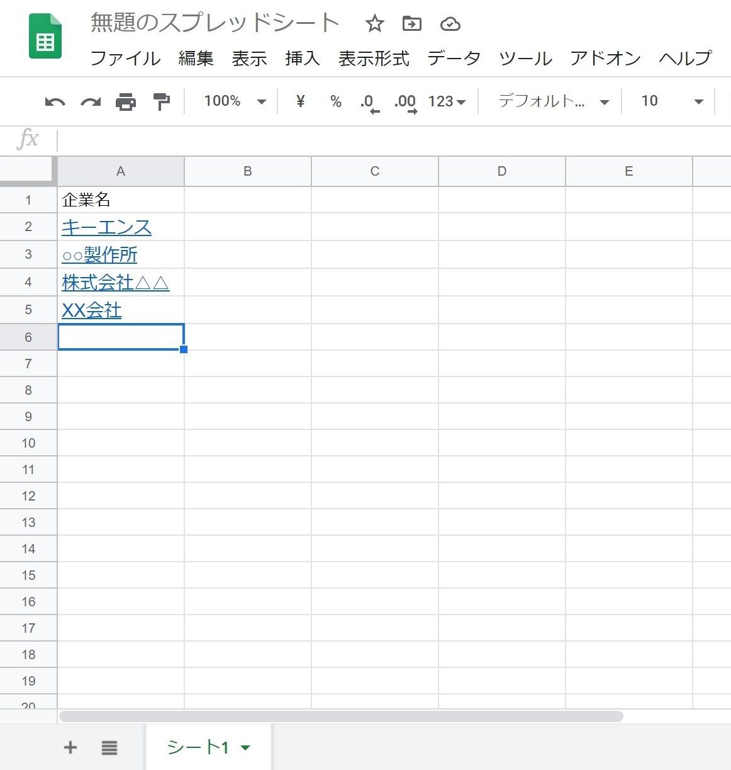Open the ファイル menu

126,59
